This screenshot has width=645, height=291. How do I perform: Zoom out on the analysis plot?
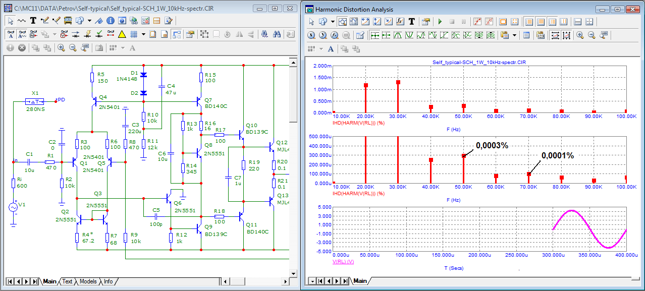coord(592,35)
